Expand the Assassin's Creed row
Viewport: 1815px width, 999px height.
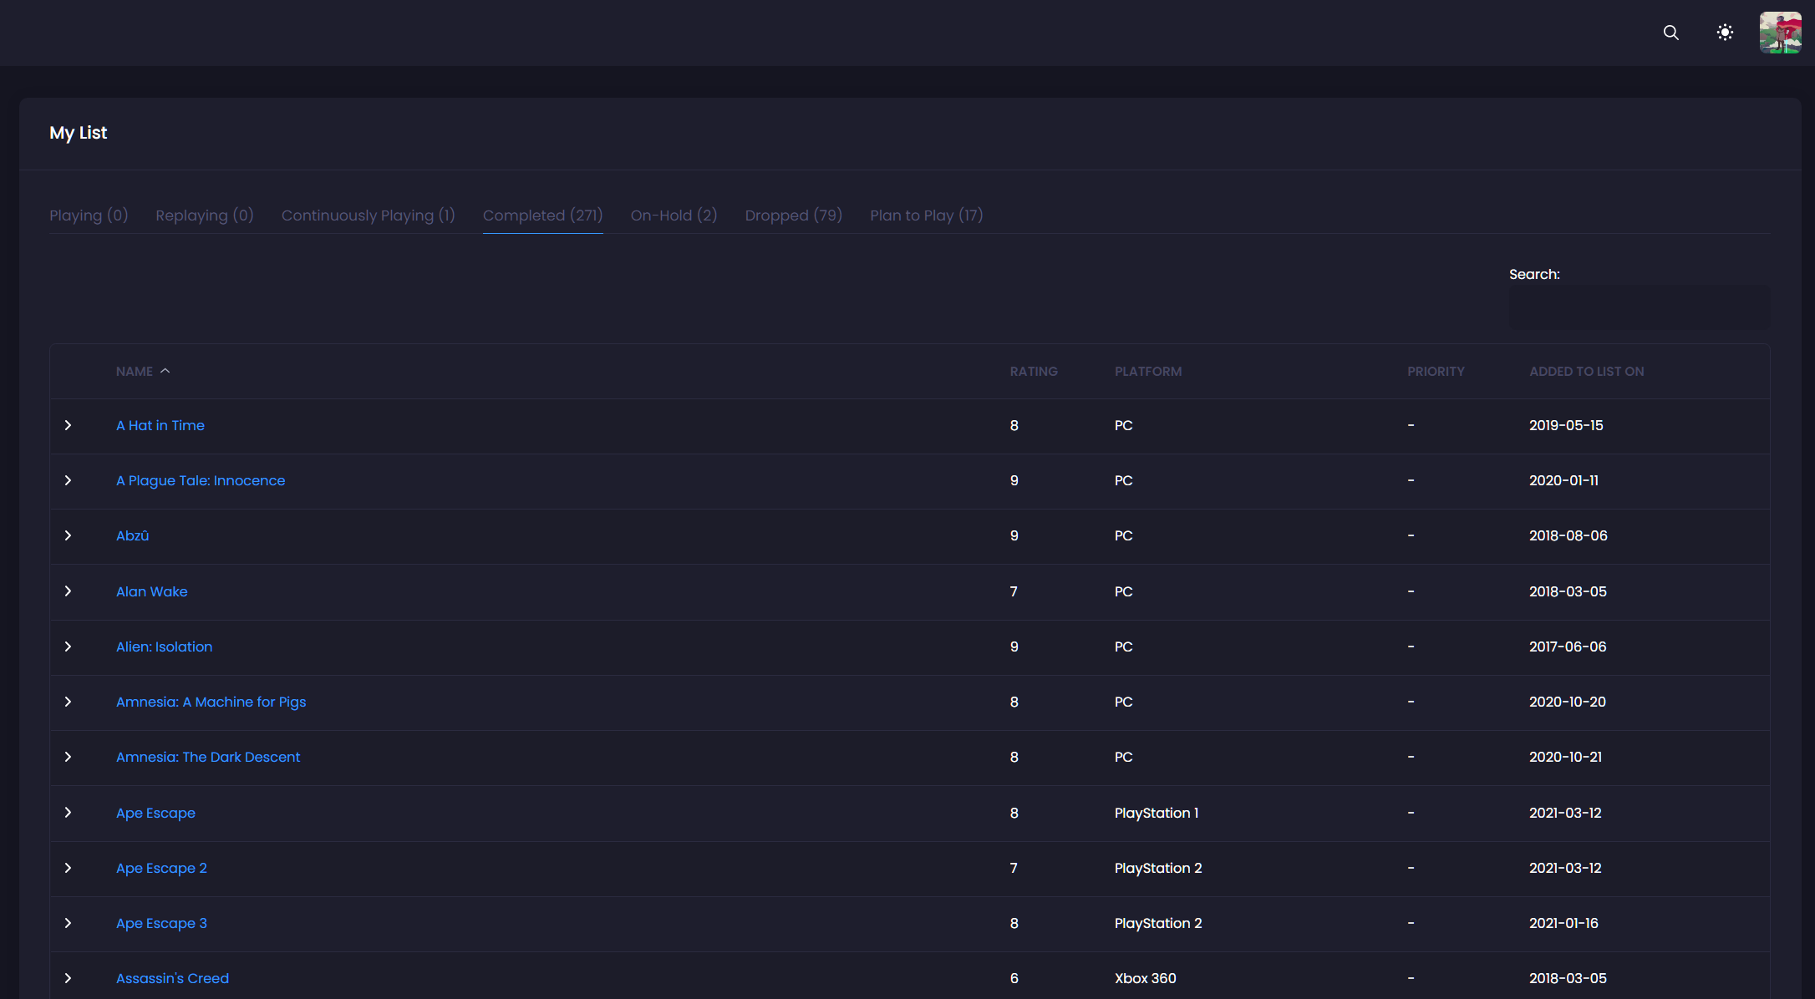click(69, 978)
